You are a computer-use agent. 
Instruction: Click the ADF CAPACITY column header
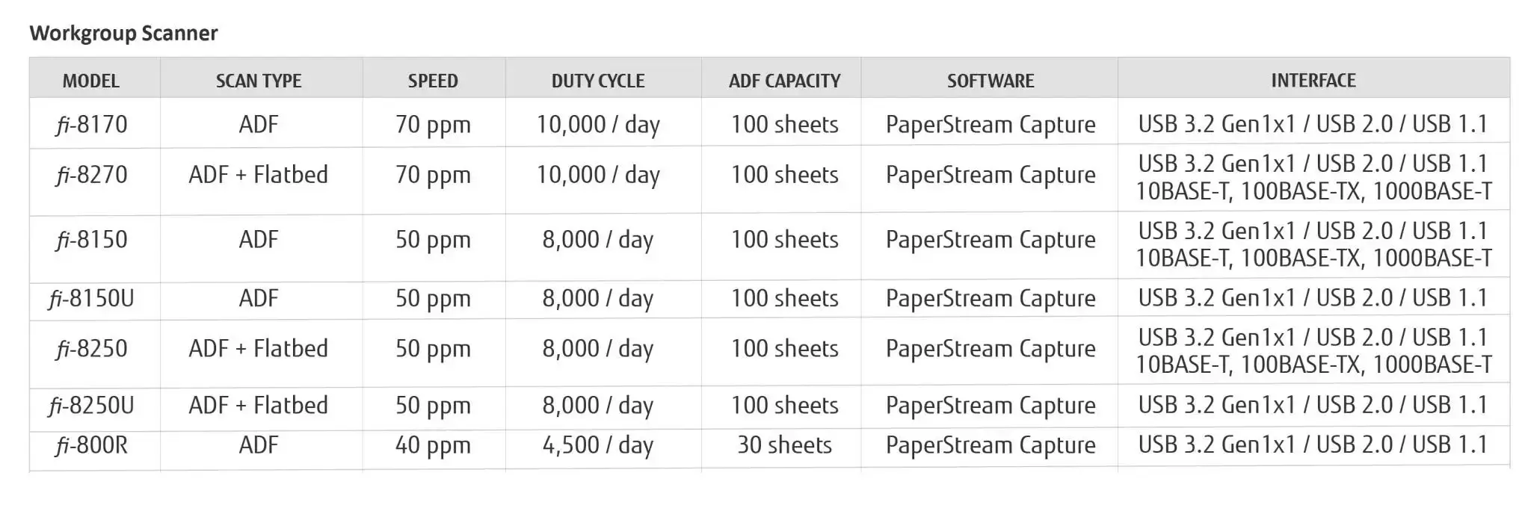(785, 81)
